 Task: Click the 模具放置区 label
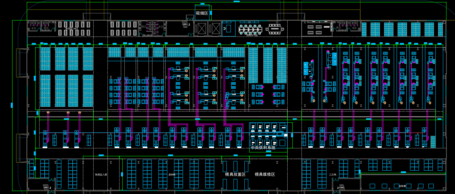pos(235,174)
